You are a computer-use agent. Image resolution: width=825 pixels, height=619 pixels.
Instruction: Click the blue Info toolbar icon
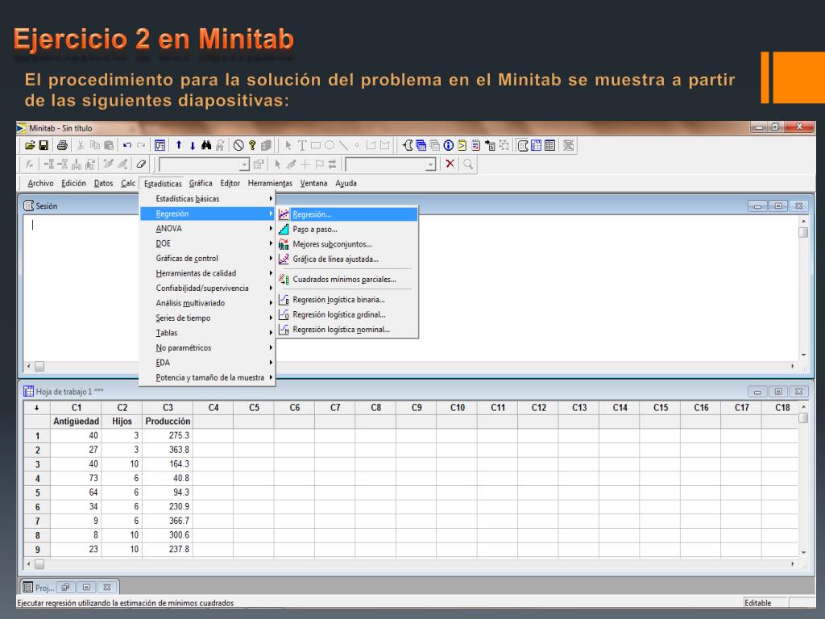[448, 145]
